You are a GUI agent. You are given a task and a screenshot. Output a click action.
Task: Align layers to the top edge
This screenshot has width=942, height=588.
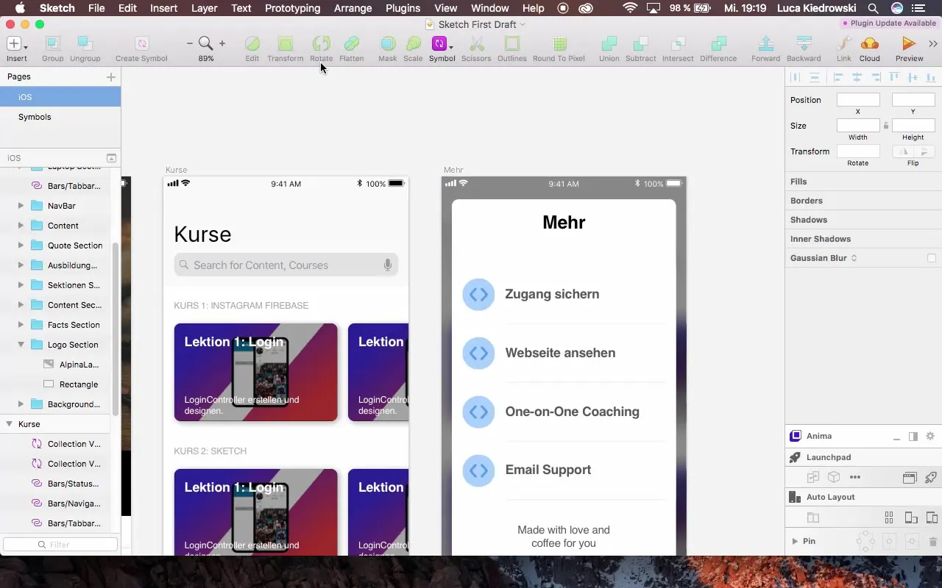tap(894, 77)
